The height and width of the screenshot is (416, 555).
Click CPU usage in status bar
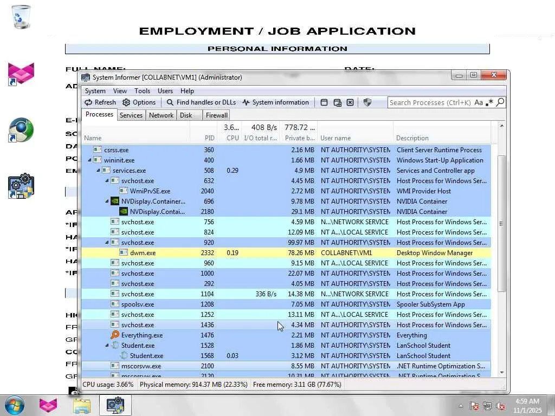[x=108, y=385]
